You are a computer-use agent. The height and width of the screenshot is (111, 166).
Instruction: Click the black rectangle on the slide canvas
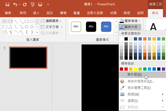(x=100, y=78)
